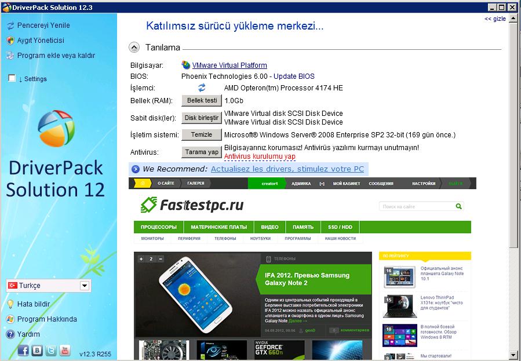521x361 pixels.
Task: Open Yardım help item
Action: [x=28, y=334]
